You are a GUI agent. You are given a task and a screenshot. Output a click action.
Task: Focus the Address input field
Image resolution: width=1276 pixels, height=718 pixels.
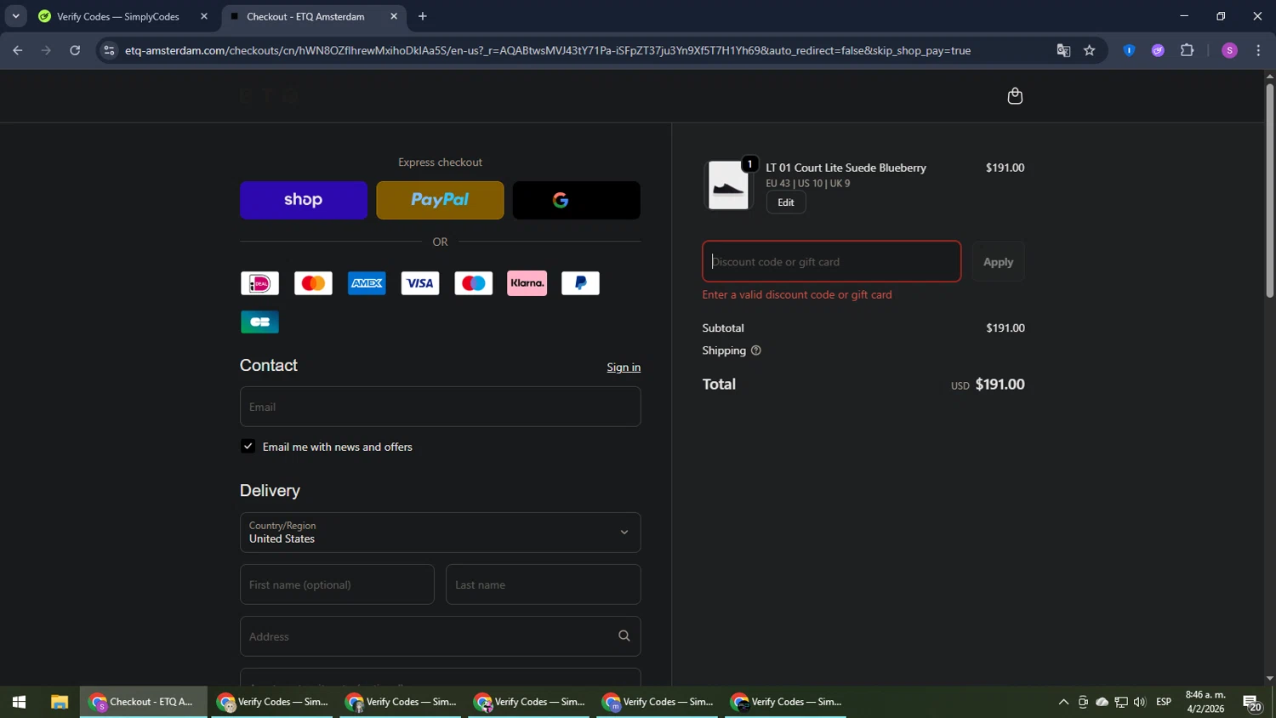click(x=440, y=636)
